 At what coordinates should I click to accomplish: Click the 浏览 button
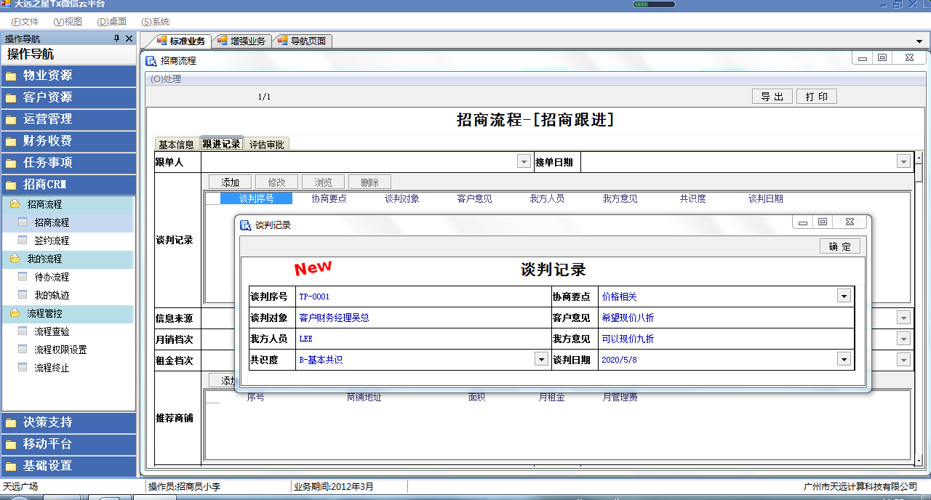click(323, 182)
